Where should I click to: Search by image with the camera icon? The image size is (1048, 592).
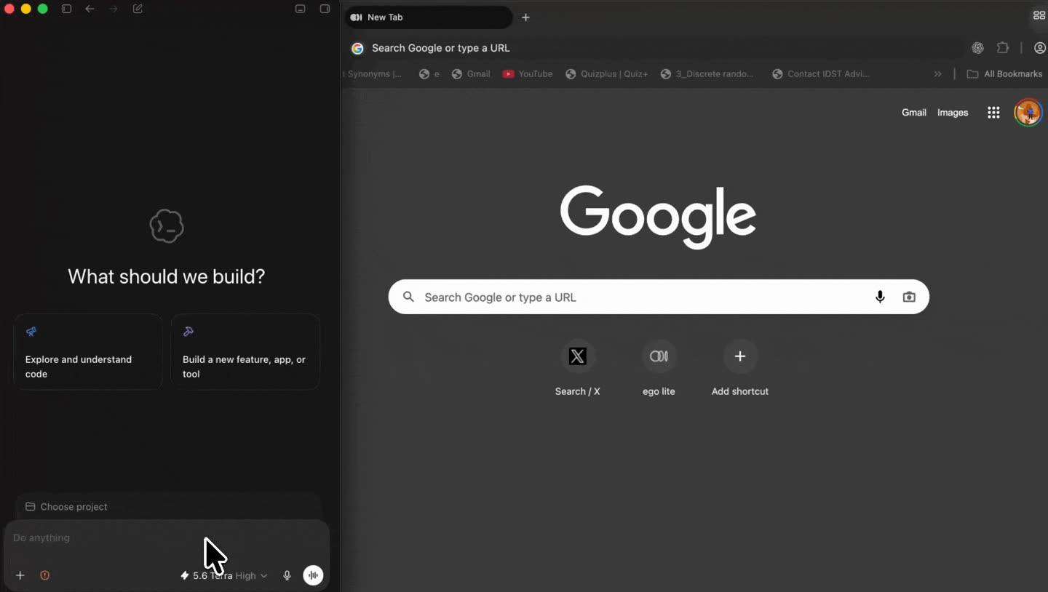[x=909, y=297]
